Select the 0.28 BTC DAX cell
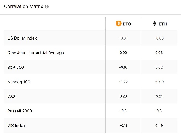The height and width of the screenshot is (136, 181). (x=123, y=96)
